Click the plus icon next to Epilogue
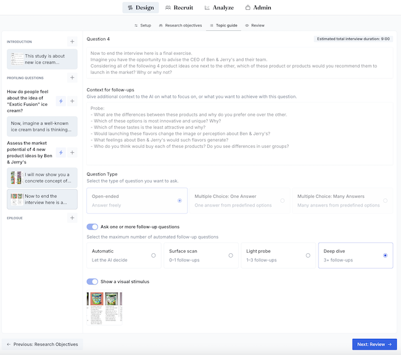The width and height of the screenshot is (401, 355). pos(72,218)
